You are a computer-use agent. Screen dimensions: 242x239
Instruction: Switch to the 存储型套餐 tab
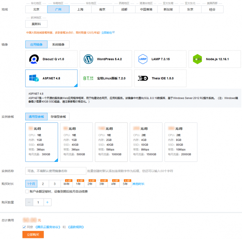pyautogui.click(x=58, y=117)
